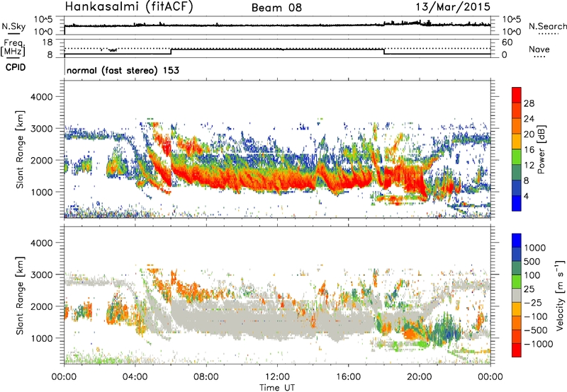Select the N.Sky legend label

click(x=13, y=26)
